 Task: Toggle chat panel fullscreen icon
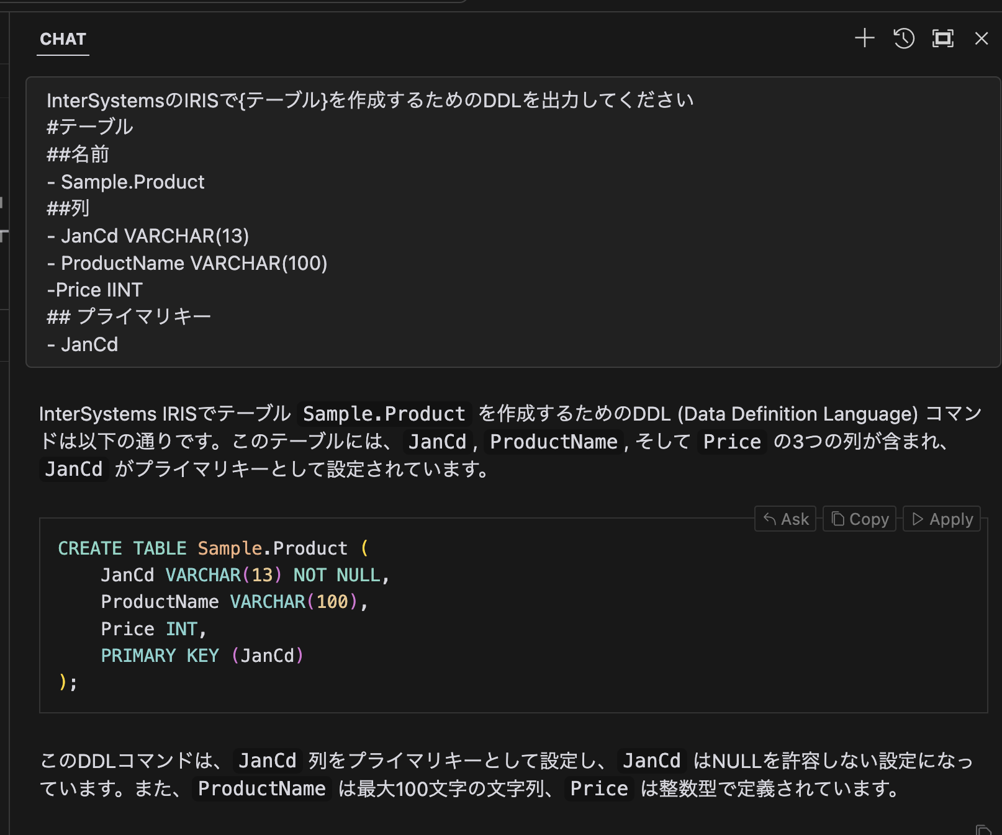943,38
